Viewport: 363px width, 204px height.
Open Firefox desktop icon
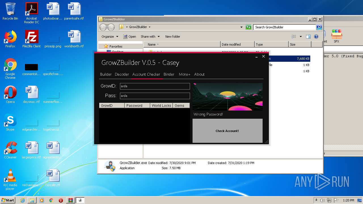tap(10, 39)
